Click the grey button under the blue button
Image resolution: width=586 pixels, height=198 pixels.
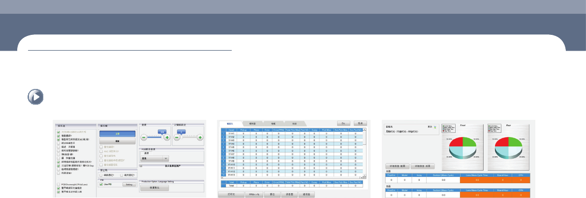point(118,141)
